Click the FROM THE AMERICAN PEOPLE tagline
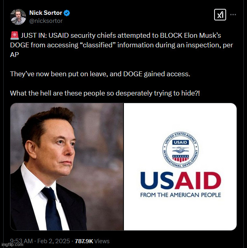 pos(180,195)
